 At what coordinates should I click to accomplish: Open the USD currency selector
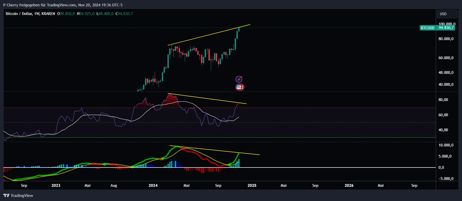point(447,14)
